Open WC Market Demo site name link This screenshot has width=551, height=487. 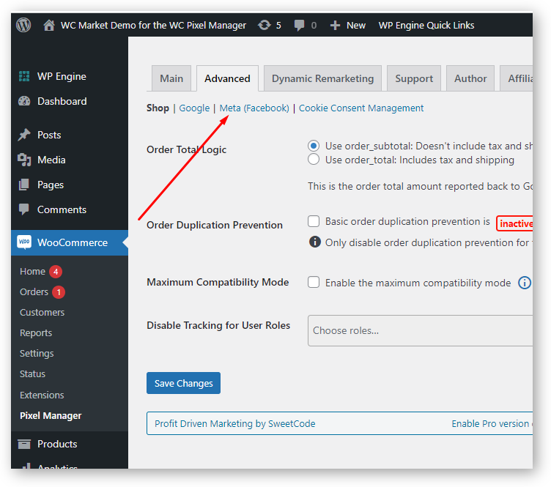[x=153, y=26]
